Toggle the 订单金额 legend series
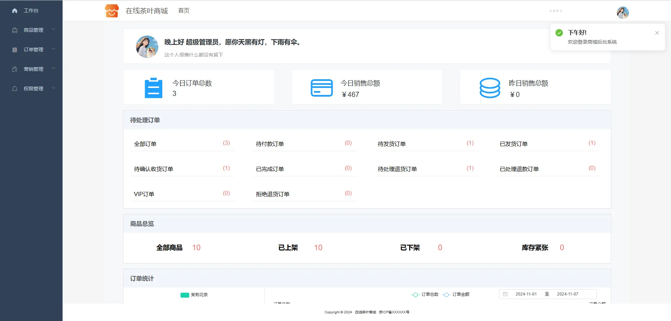The width and height of the screenshot is (671, 321). [x=456, y=294]
